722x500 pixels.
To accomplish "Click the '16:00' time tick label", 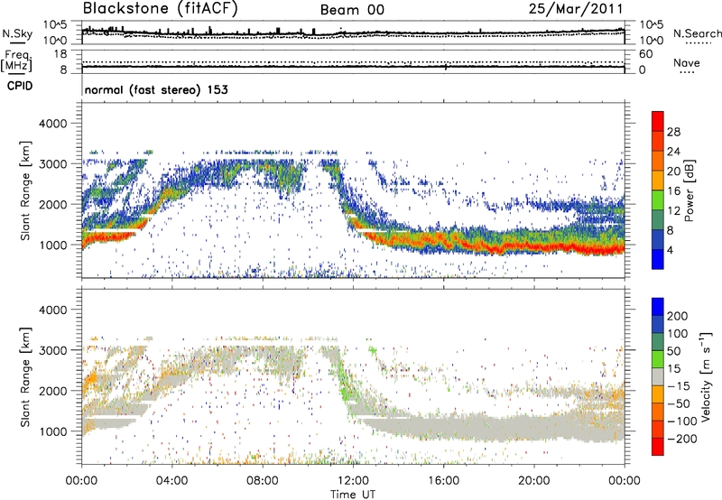I will click(x=443, y=481).
